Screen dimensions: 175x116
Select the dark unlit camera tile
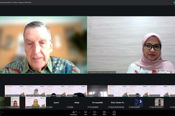[97, 91]
